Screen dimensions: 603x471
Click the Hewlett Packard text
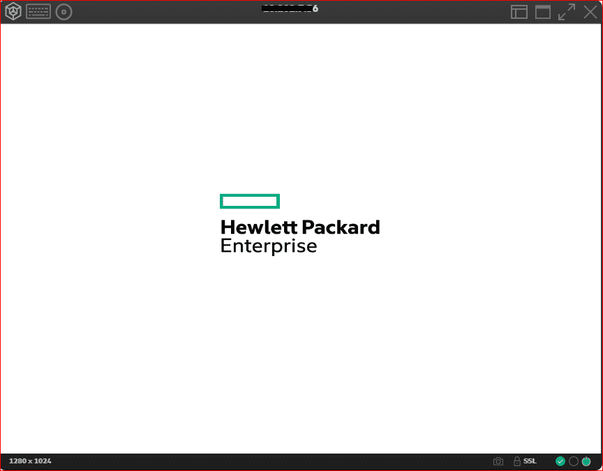[300, 227]
